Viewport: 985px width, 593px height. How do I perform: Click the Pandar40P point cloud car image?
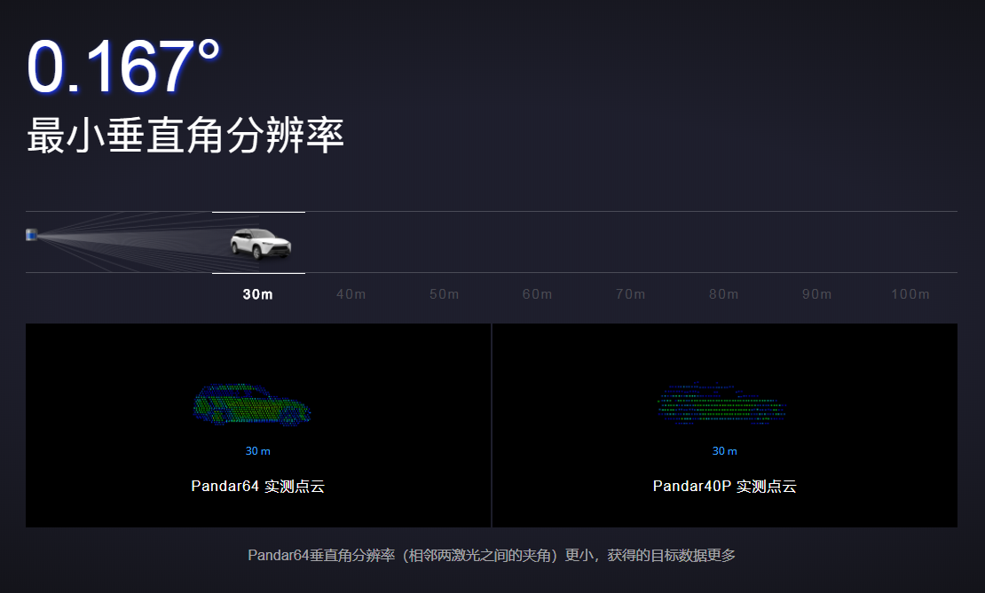coord(721,402)
